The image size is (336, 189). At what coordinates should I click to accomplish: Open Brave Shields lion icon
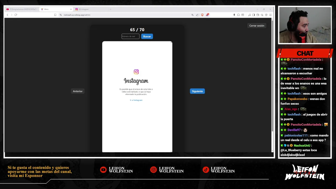click(202, 15)
